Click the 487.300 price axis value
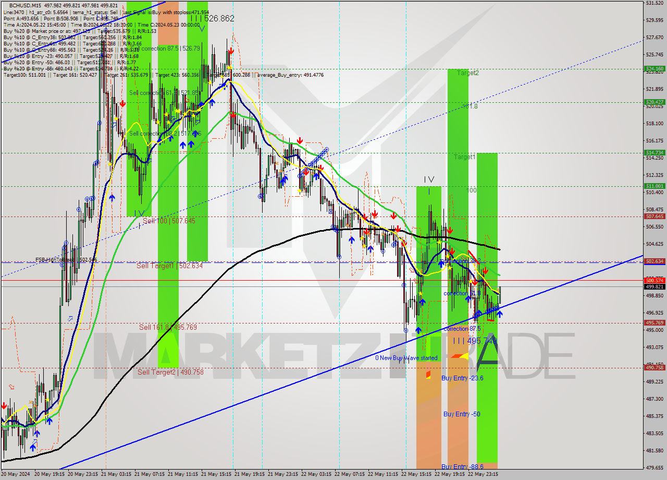This screenshot has height=480, width=667. click(x=654, y=399)
